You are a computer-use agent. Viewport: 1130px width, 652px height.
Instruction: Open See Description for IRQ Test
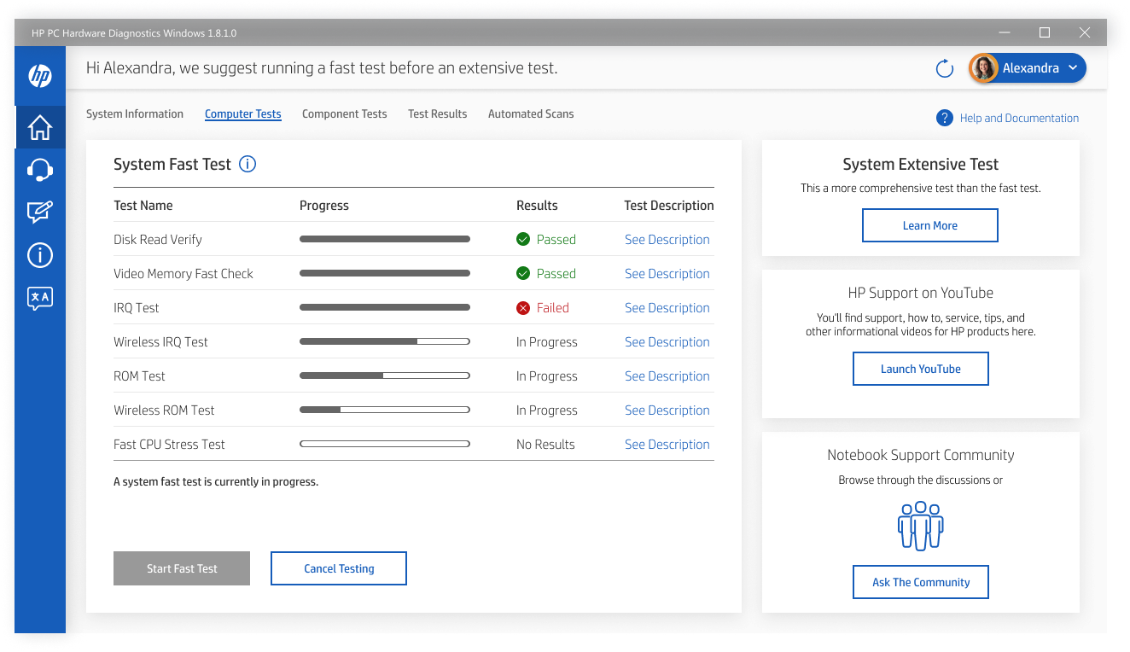[x=667, y=308]
